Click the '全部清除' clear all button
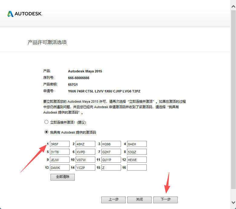The image size is (236, 209). click(x=63, y=177)
